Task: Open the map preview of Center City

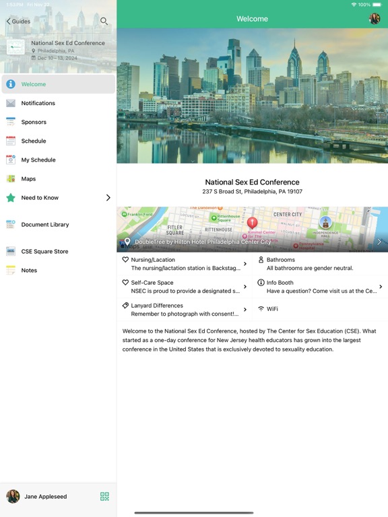Action: pyautogui.click(x=253, y=230)
